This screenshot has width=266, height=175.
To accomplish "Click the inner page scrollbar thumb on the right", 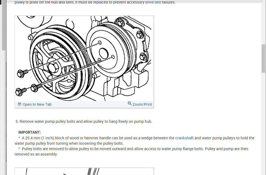I will tap(263, 58).
